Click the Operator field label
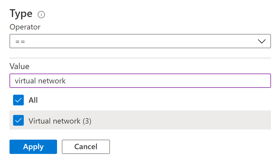 25,27
